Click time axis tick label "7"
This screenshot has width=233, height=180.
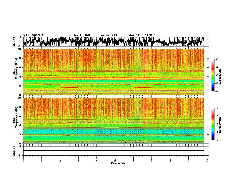pyautogui.click(x=152, y=161)
